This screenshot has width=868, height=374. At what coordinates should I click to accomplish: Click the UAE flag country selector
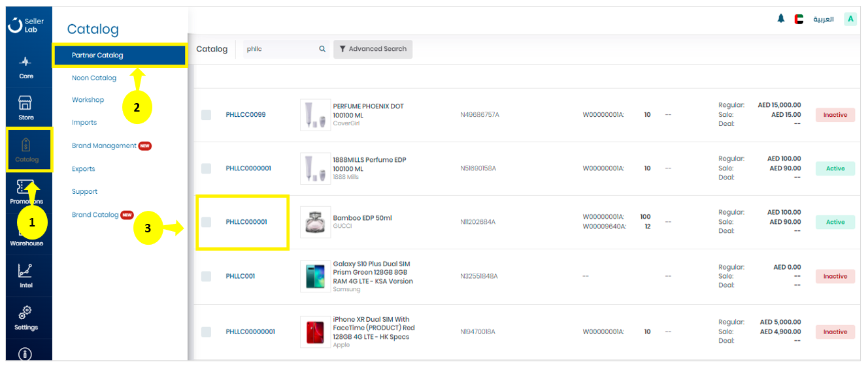click(799, 19)
